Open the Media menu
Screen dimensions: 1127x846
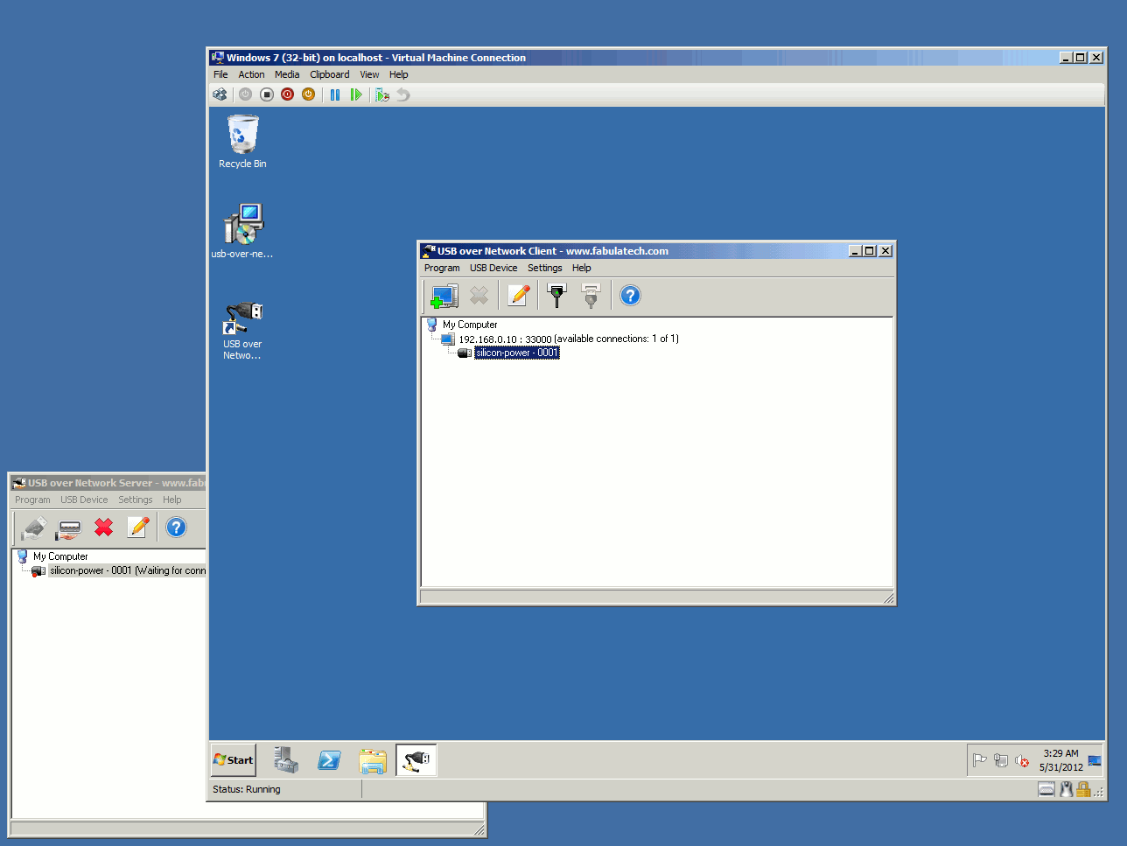(287, 74)
